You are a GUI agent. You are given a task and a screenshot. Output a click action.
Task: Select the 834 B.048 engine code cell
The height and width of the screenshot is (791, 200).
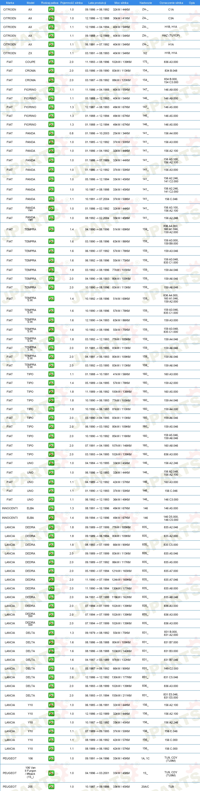click(x=171, y=71)
